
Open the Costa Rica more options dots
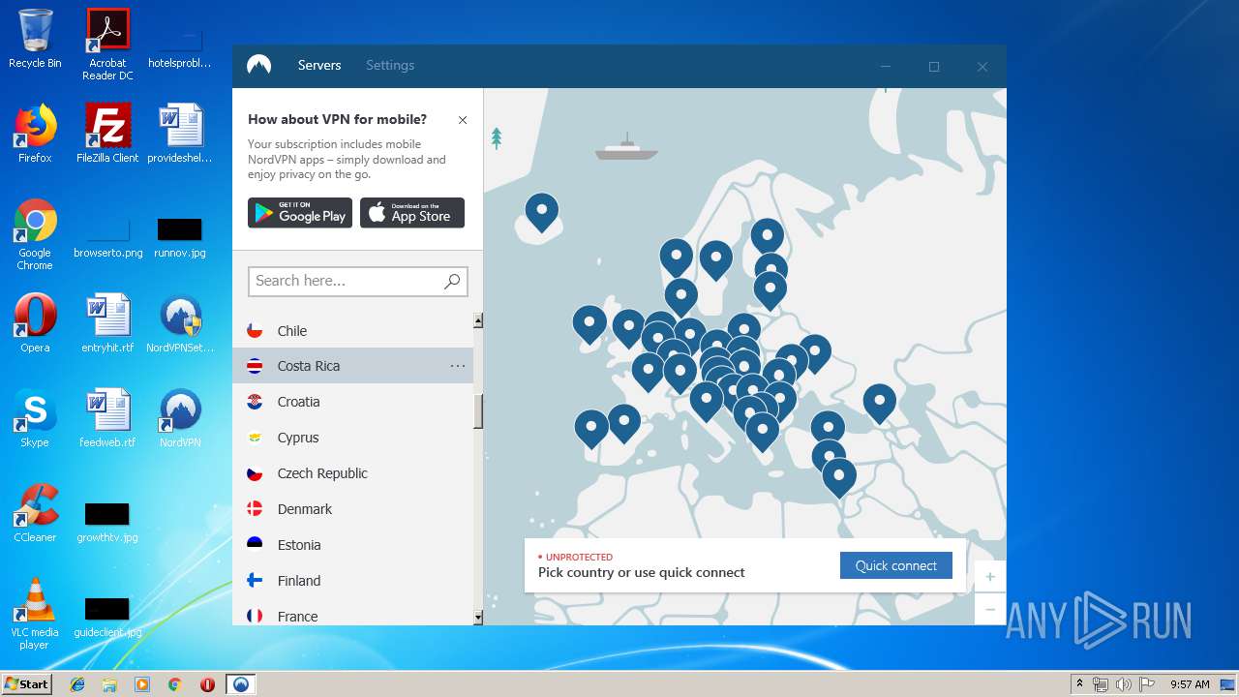(x=458, y=366)
